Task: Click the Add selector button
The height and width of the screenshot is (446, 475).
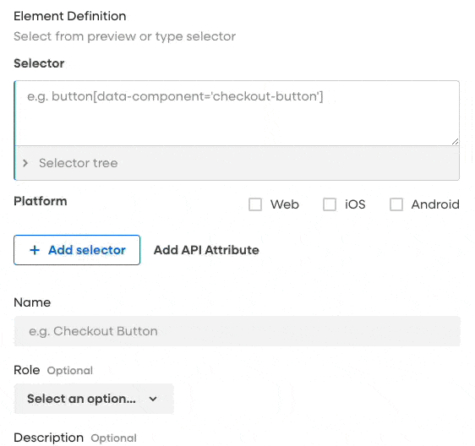Action: 77,250
